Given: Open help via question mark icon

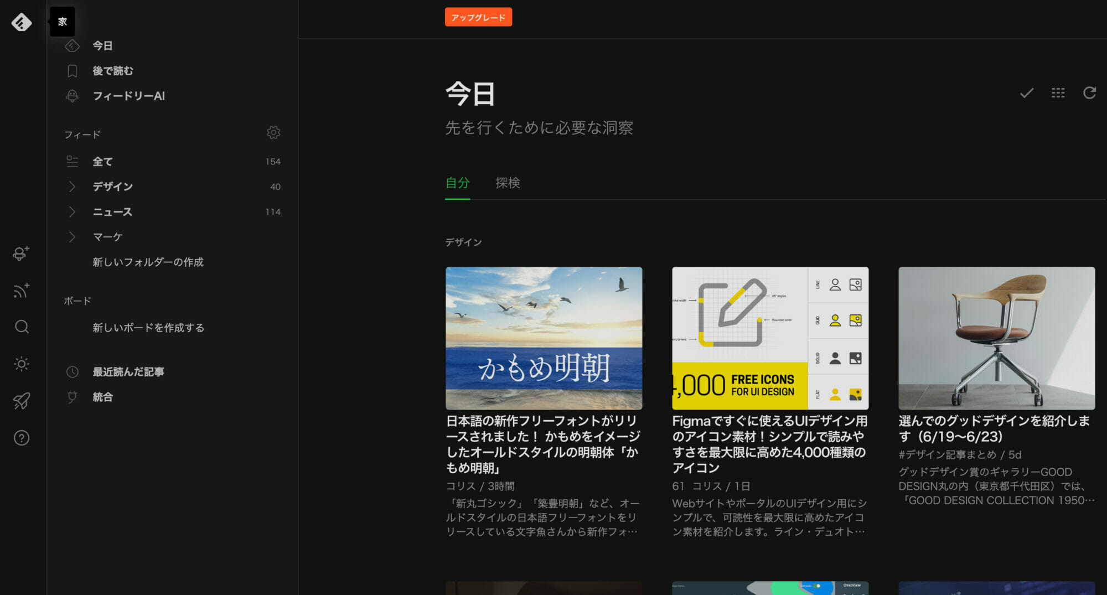Looking at the screenshot, I should 22,438.
